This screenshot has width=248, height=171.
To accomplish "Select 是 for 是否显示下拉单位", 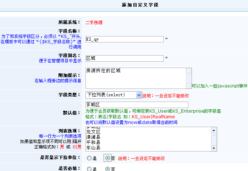I will 89,158.
